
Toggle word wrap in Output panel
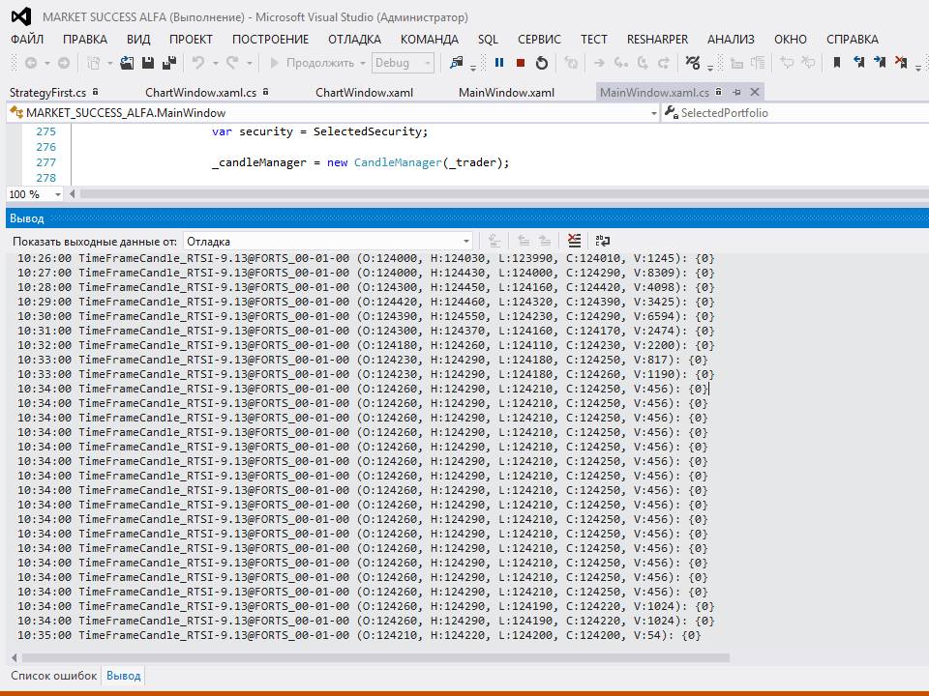coord(602,241)
